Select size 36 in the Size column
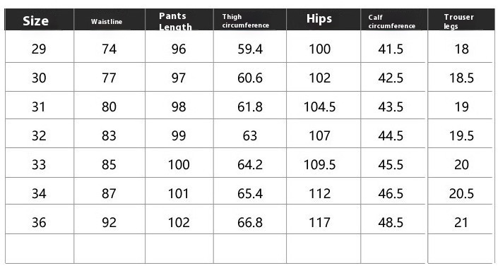 (x=39, y=223)
